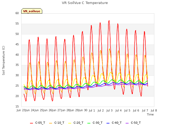This screenshot has height=128, width=170.
Task: Toggle the C-30_T legend entry
Action: [x=95, y=123]
